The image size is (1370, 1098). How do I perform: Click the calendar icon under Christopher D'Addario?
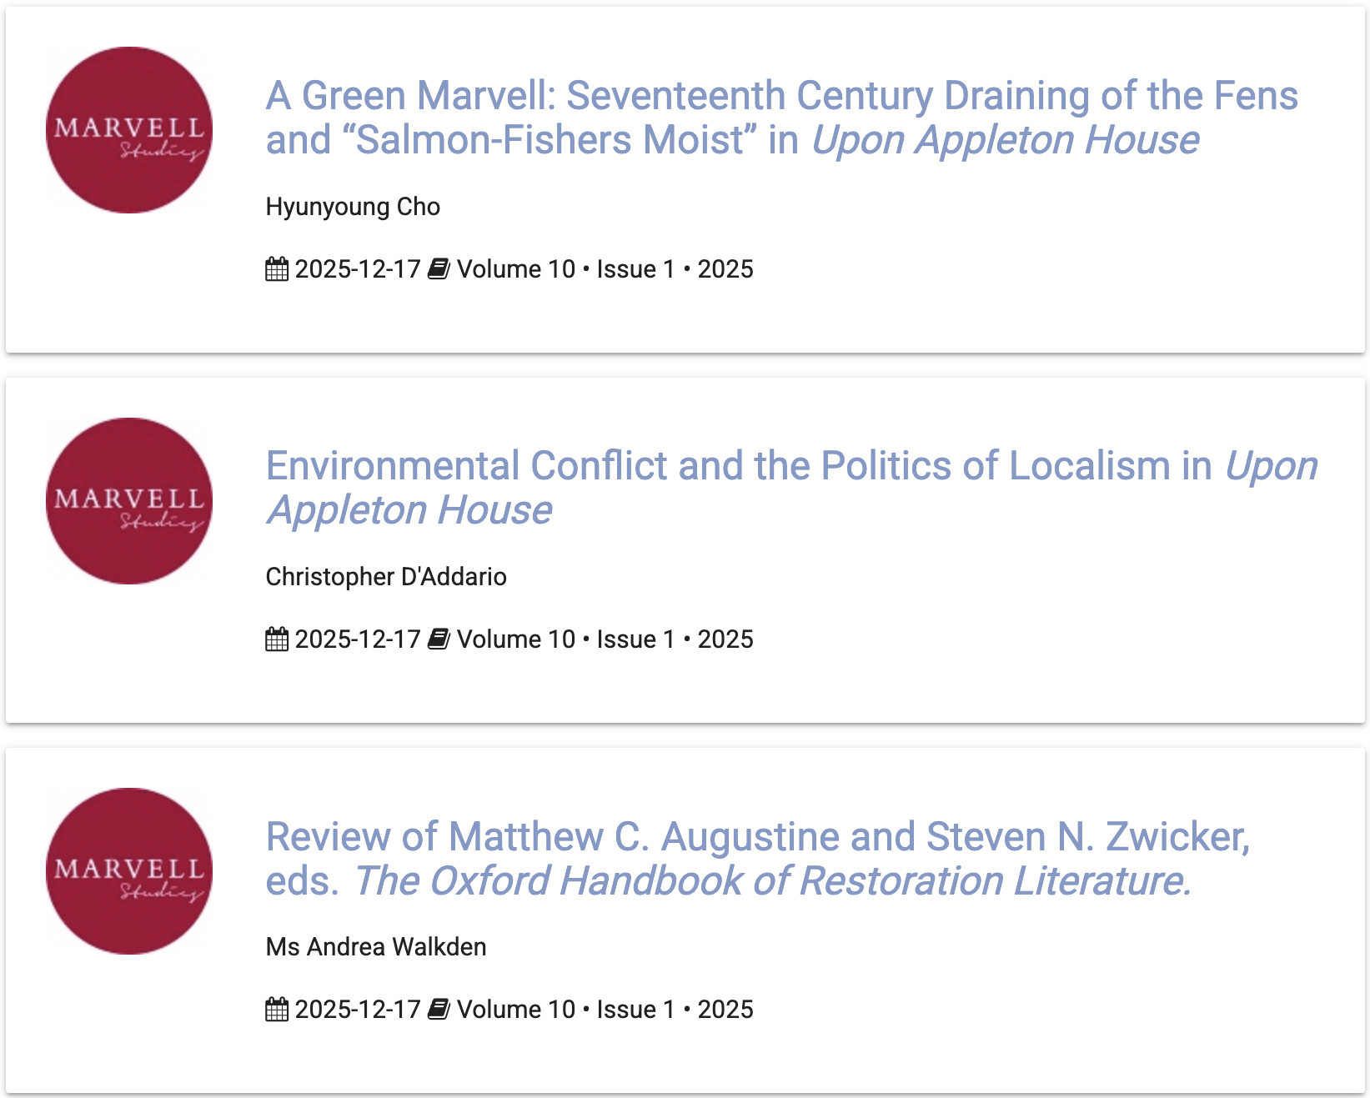pos(277,639)
